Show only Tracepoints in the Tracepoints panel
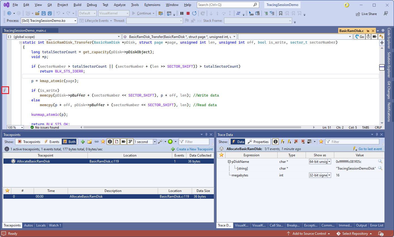This screenshot has height=237, width=394. tap(29, 142)
